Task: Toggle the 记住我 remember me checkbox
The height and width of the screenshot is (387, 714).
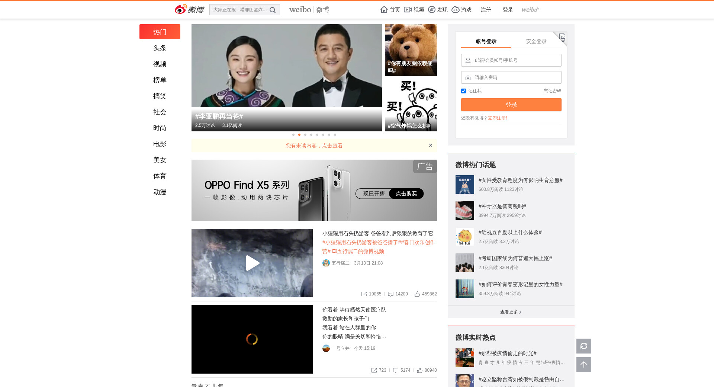Action: 463,91
